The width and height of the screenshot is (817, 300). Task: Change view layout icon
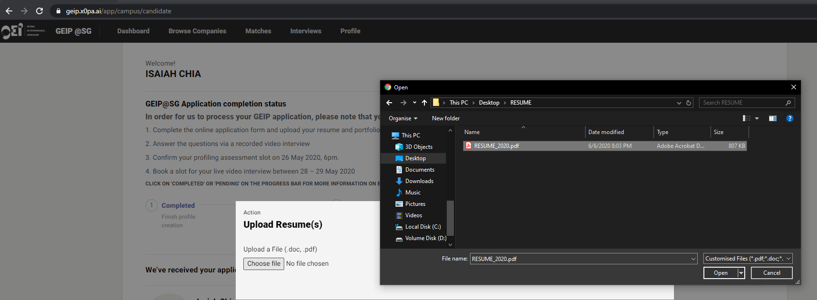point(747,118)
